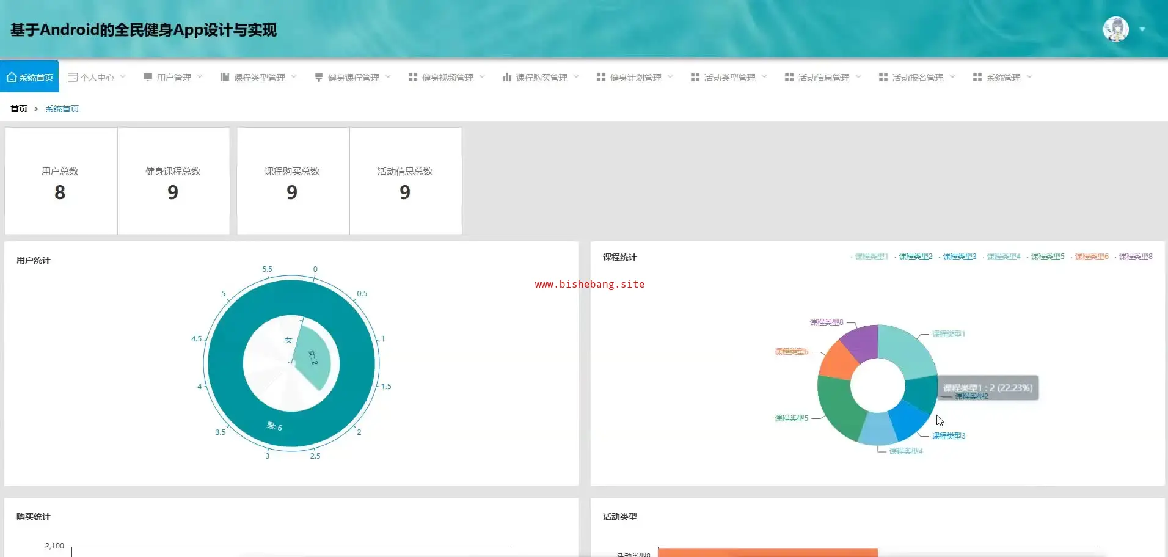1168x557 pixels.
Task: Toggle the 课程类型6 legend entry
Action: pos(1089,257)
